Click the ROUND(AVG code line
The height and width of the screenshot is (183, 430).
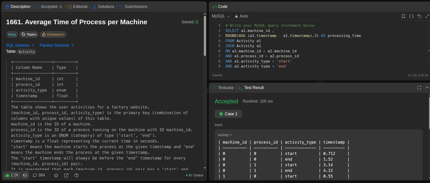coord(293,36)
